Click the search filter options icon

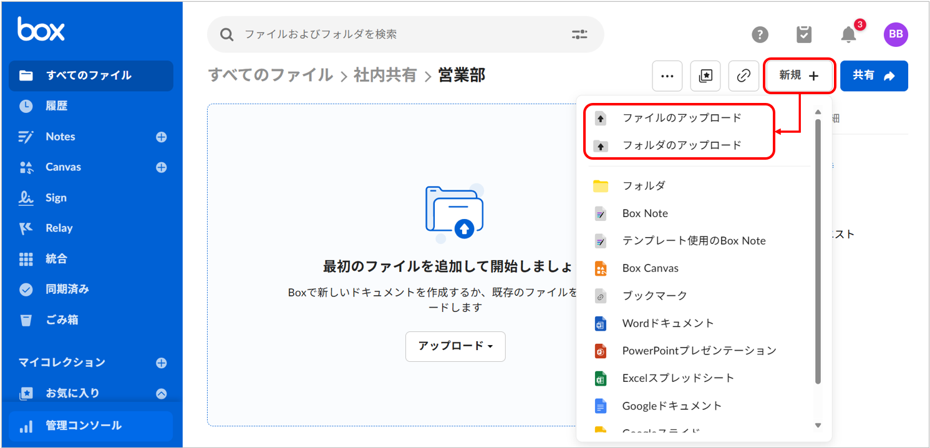[x=579, y=34]
